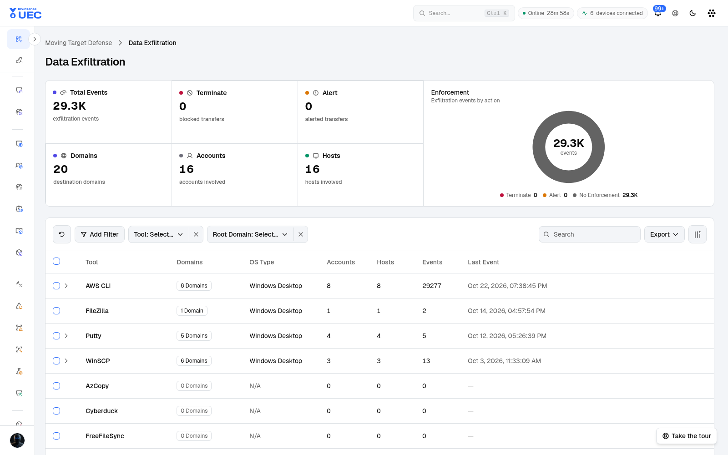Expand the Putty row details
The width and height of the screenshot is (728, 455).
[x=66, y=336]
